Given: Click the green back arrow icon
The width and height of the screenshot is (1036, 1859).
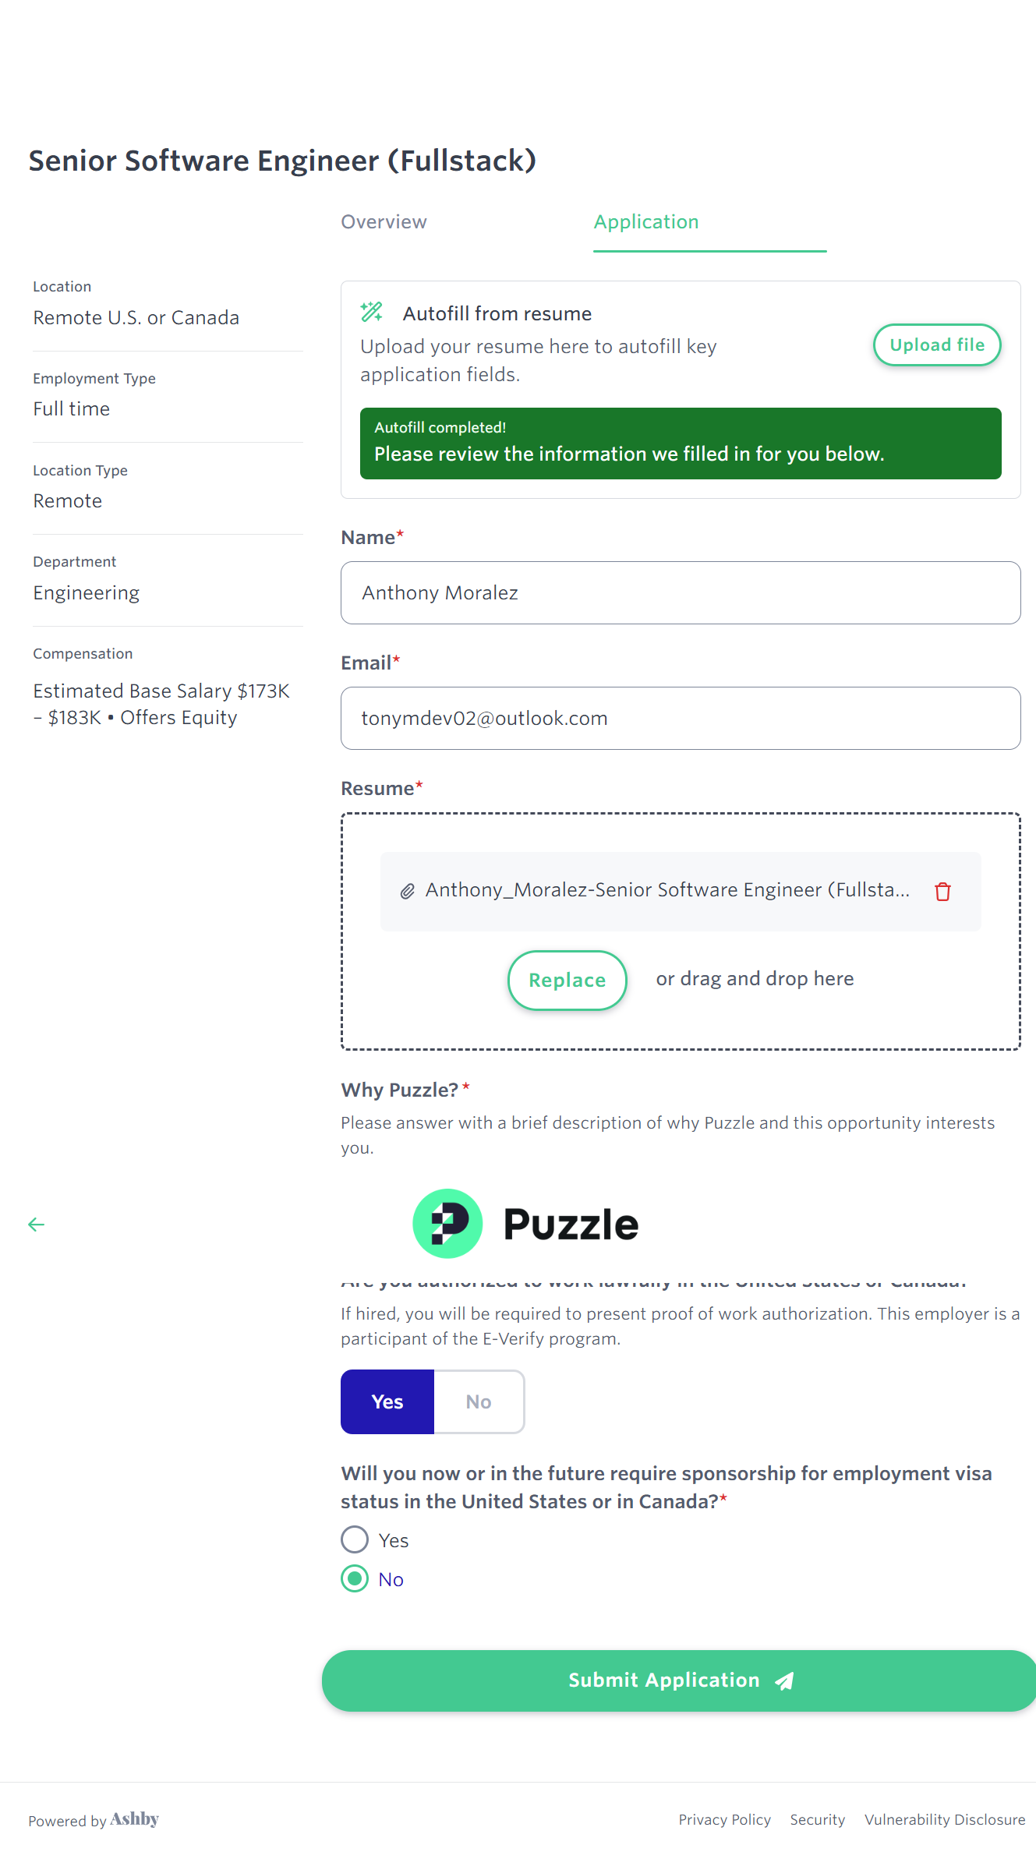Looking at the screenshot, I should [36, 1225].
